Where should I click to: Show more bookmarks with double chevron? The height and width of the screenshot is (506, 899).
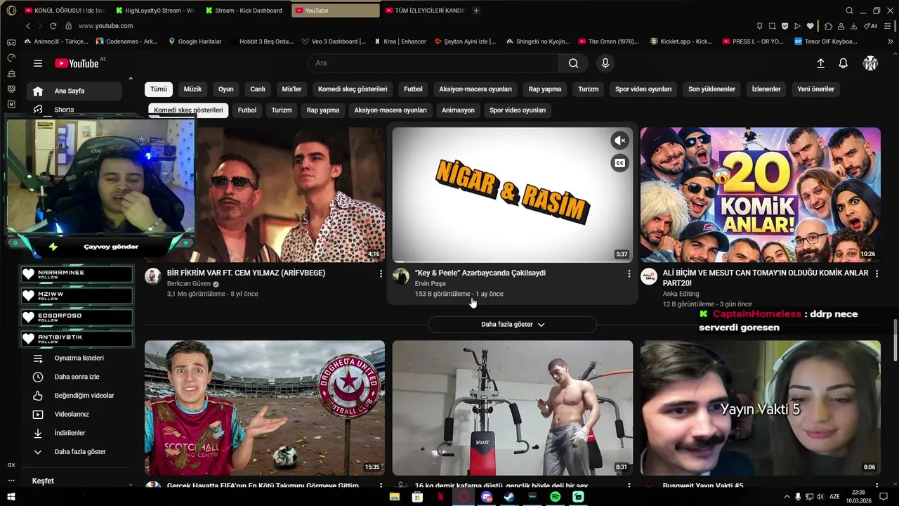pos(891,41)
